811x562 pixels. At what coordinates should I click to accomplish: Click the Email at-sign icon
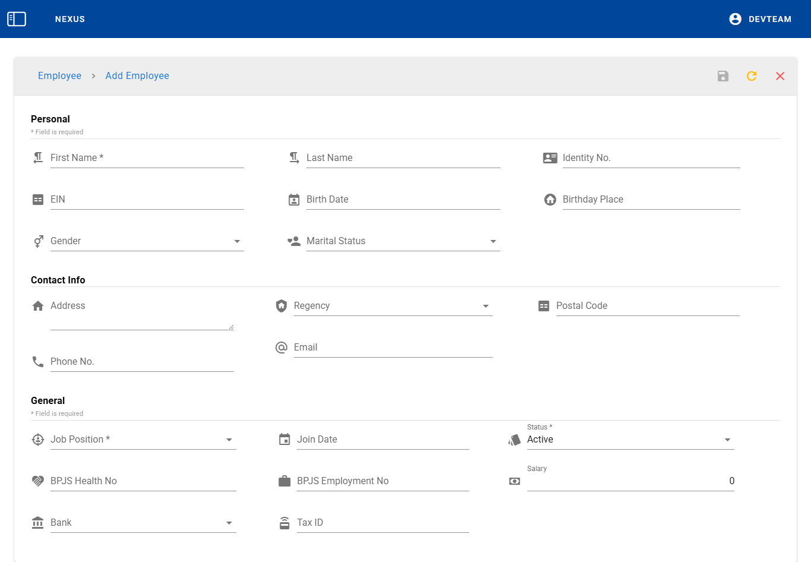281,348
